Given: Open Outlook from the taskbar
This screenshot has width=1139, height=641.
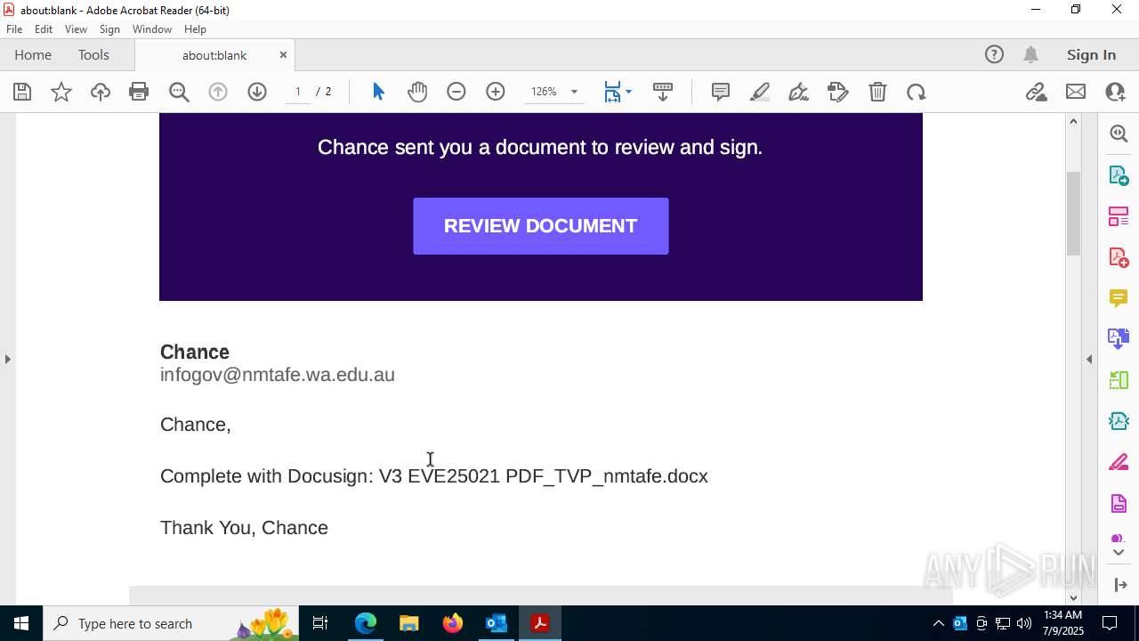Looking at the screenshot, I should pyautogui.click(x=496, y=623).
